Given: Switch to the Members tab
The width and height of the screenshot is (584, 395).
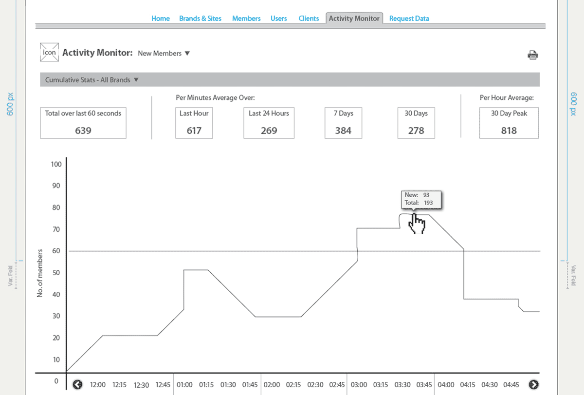Looking at the screenshot, I should (246, 19).
